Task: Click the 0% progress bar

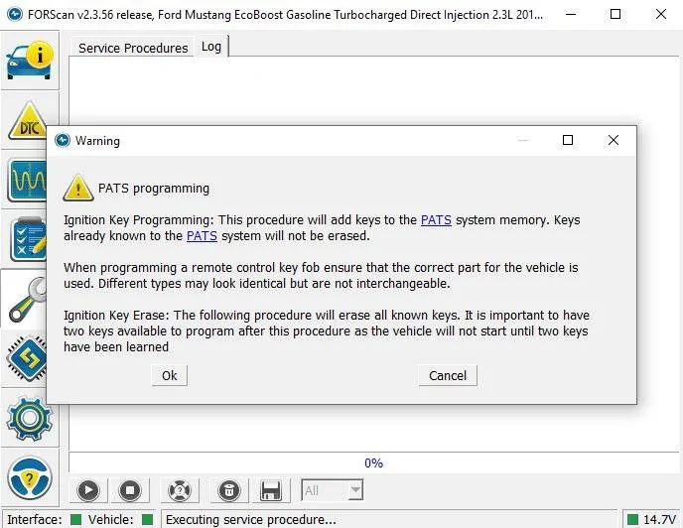Action: (373, 462)
